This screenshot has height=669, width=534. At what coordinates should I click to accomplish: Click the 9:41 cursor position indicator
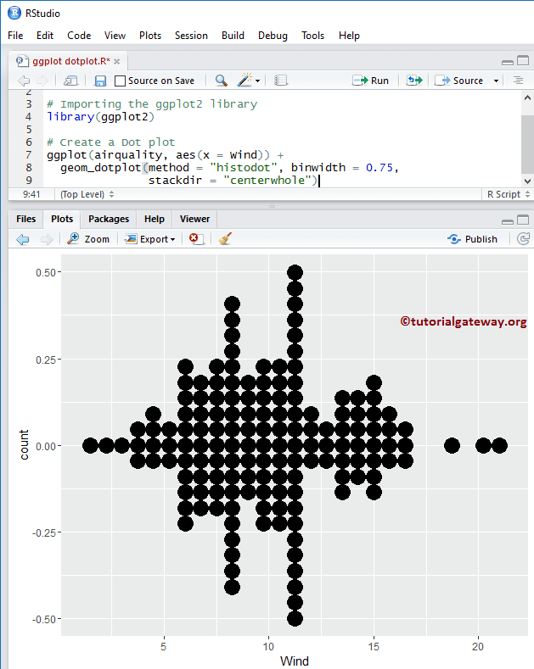[x=31, y=194]
